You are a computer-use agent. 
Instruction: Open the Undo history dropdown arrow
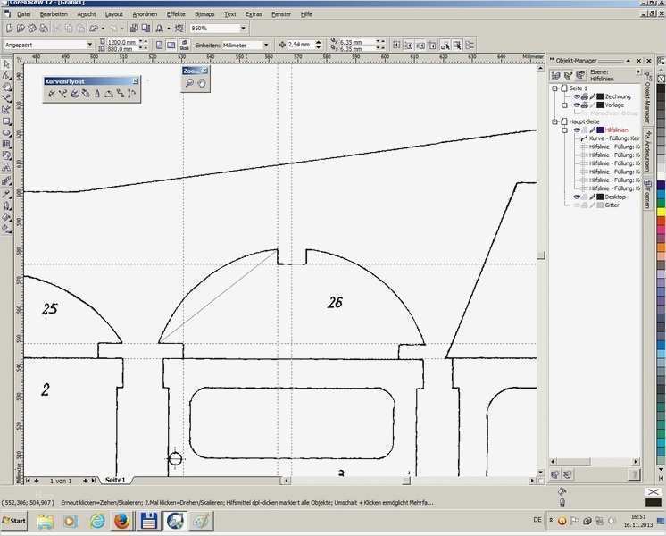(104, 29)
